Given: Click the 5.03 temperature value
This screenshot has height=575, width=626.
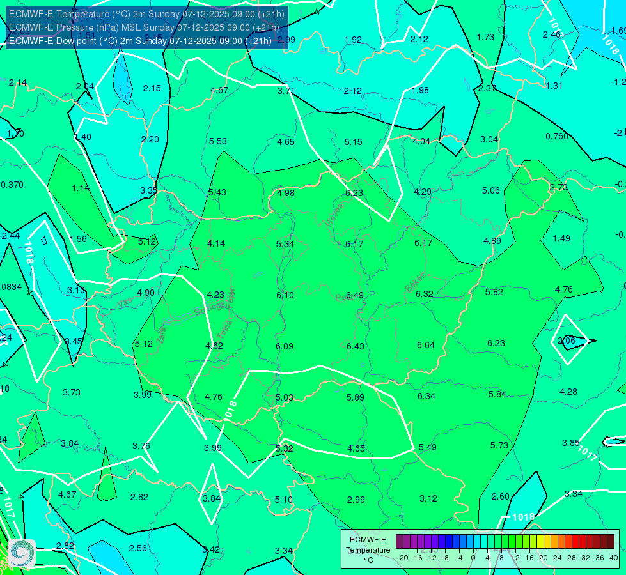Looking at the screenshot, I should (285, 398).
